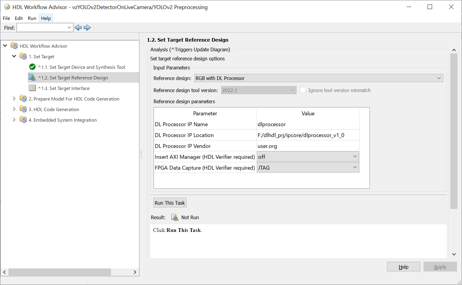Open the Reference design dropdown

319,78
